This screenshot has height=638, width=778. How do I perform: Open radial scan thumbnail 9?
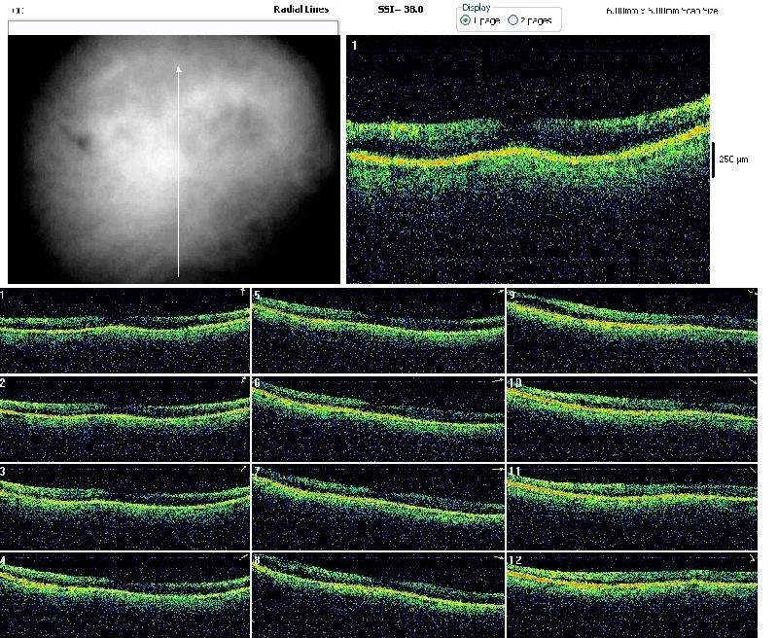[x=632, y=331]
